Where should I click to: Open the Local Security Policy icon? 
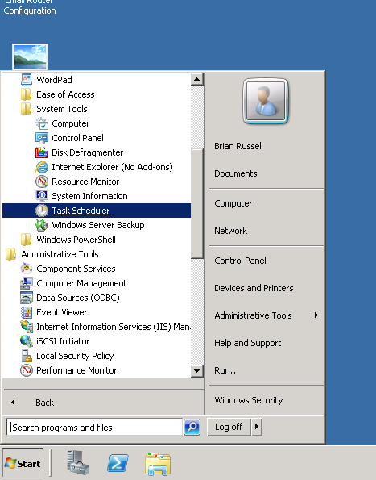coord(27,356)
